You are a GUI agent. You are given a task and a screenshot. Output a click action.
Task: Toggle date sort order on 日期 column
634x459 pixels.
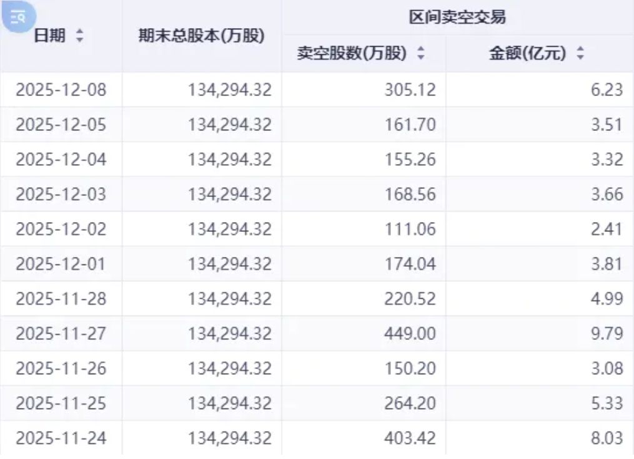pos(80,36)
